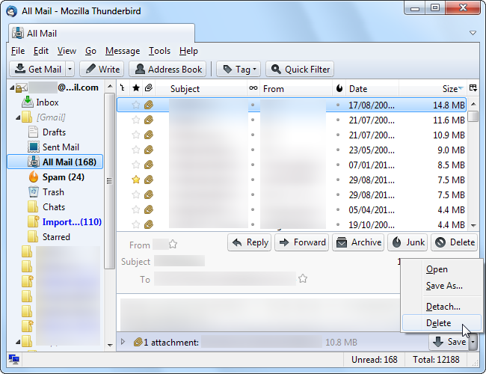Screen dimensions: 486x374
Task: Star the 11.6 MB message
Action: (136, 120)
